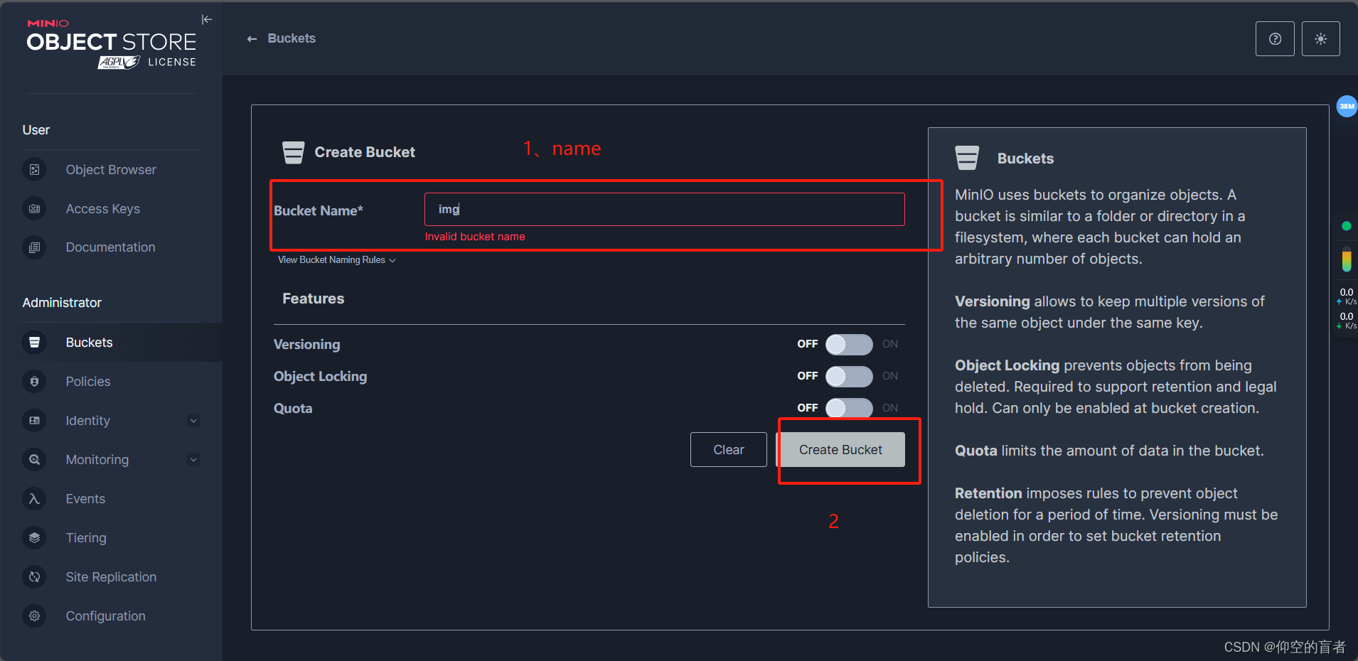This screenshot has width=1358, height=661.
Task: Open the Documentation page
Action: [34, 247]
